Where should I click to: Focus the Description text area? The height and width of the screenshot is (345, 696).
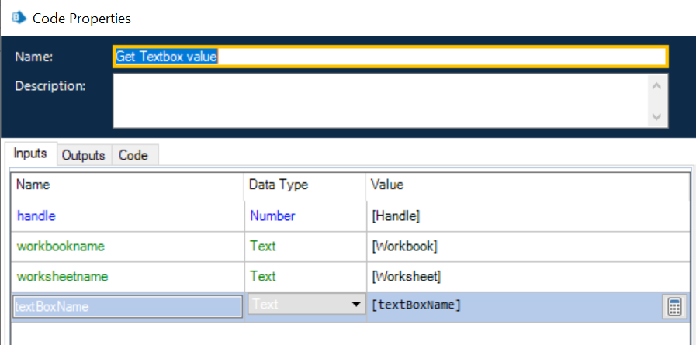point(381,101)
